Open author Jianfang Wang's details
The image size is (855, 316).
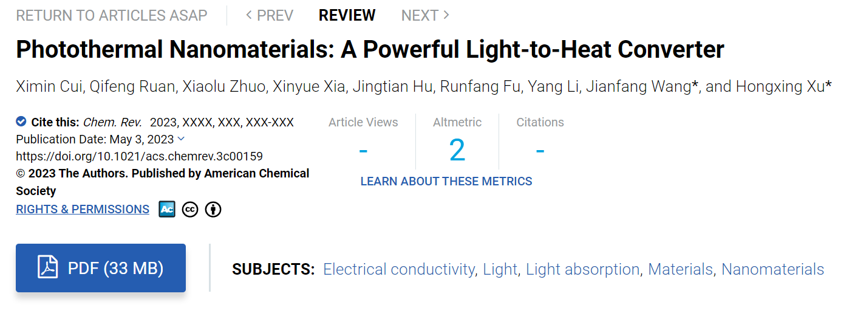pyautogui.click(x=638, y=87)
